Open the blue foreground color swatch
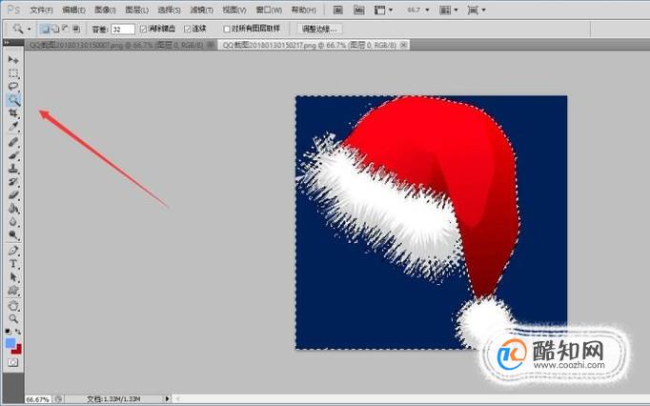 tap(10, 343)
